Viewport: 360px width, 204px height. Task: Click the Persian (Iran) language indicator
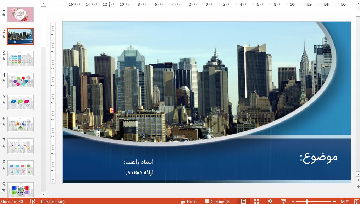tap(53, 201)
